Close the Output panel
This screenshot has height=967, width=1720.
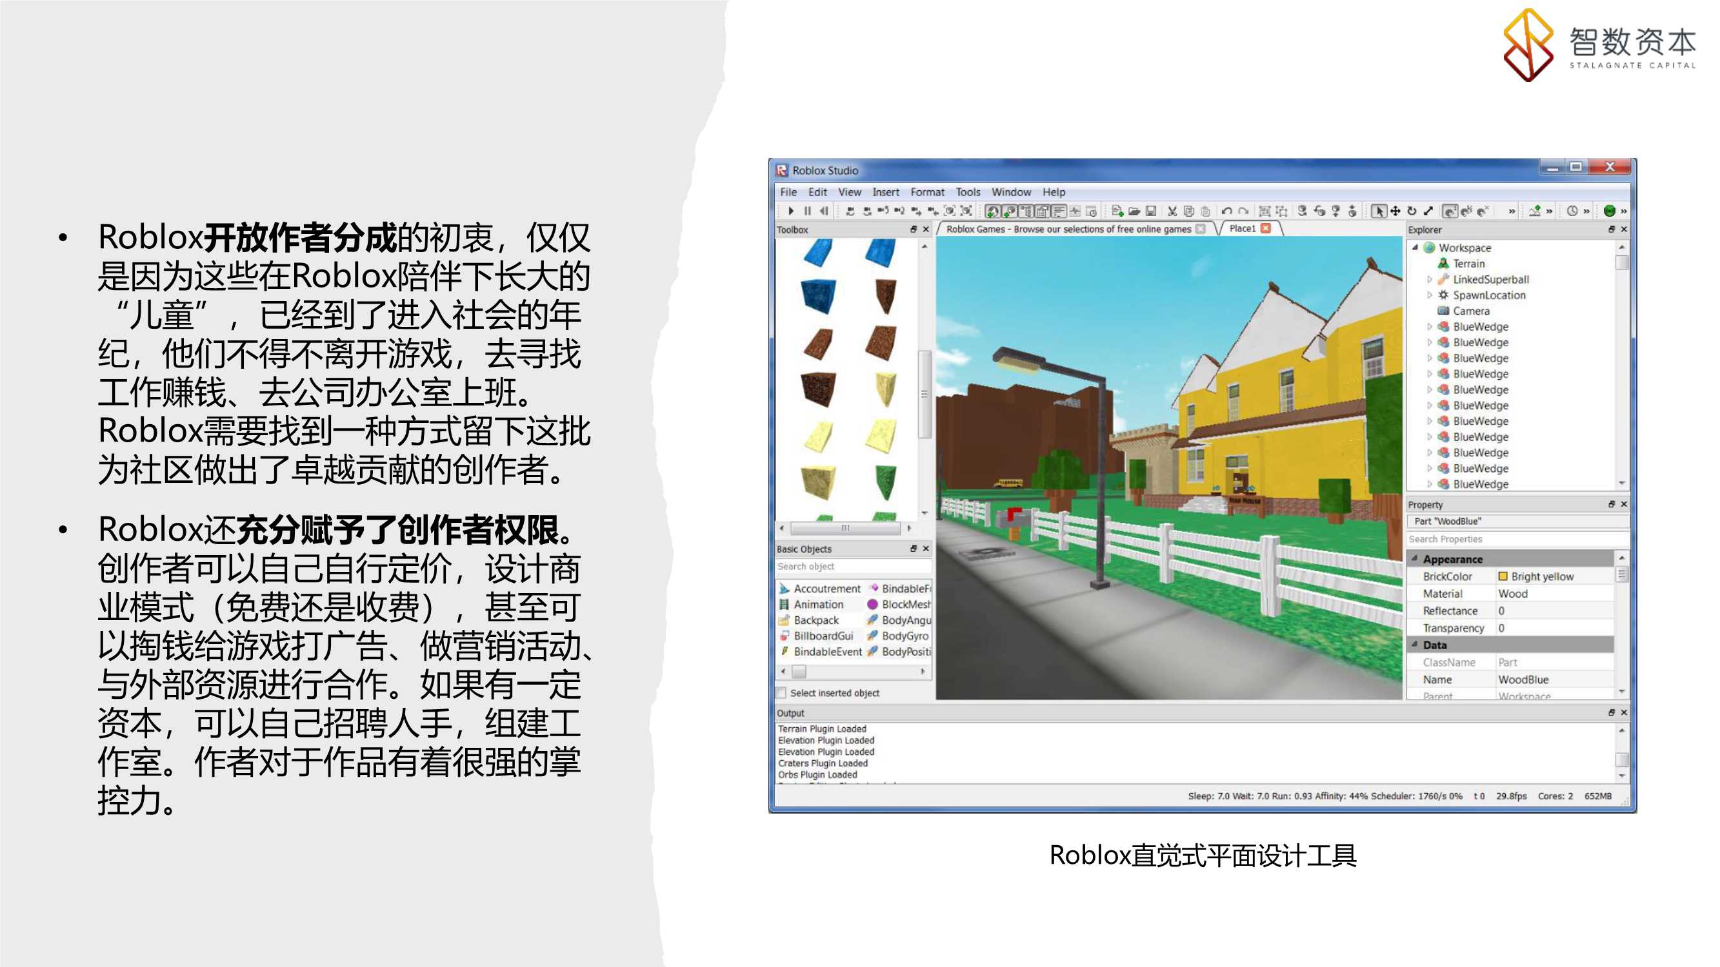click(x=1624, y=713)
